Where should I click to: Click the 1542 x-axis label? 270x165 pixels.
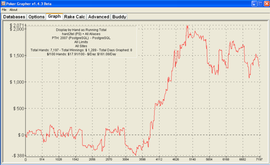(x=75, y=160)
